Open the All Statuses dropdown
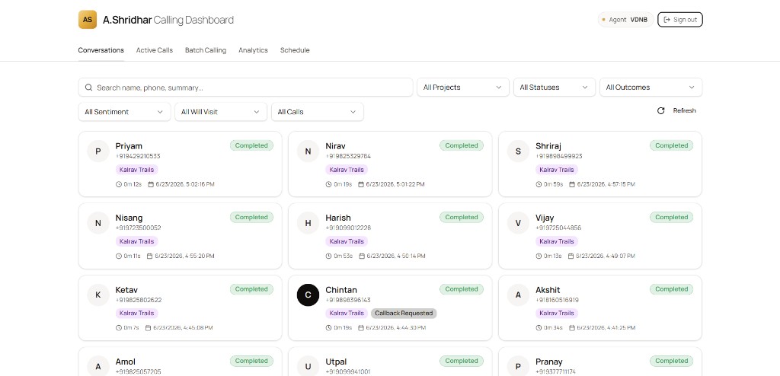Viewport: 780px width, 376px height. click(555, 87)
